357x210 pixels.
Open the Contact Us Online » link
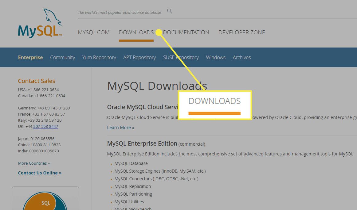(40, 173)
